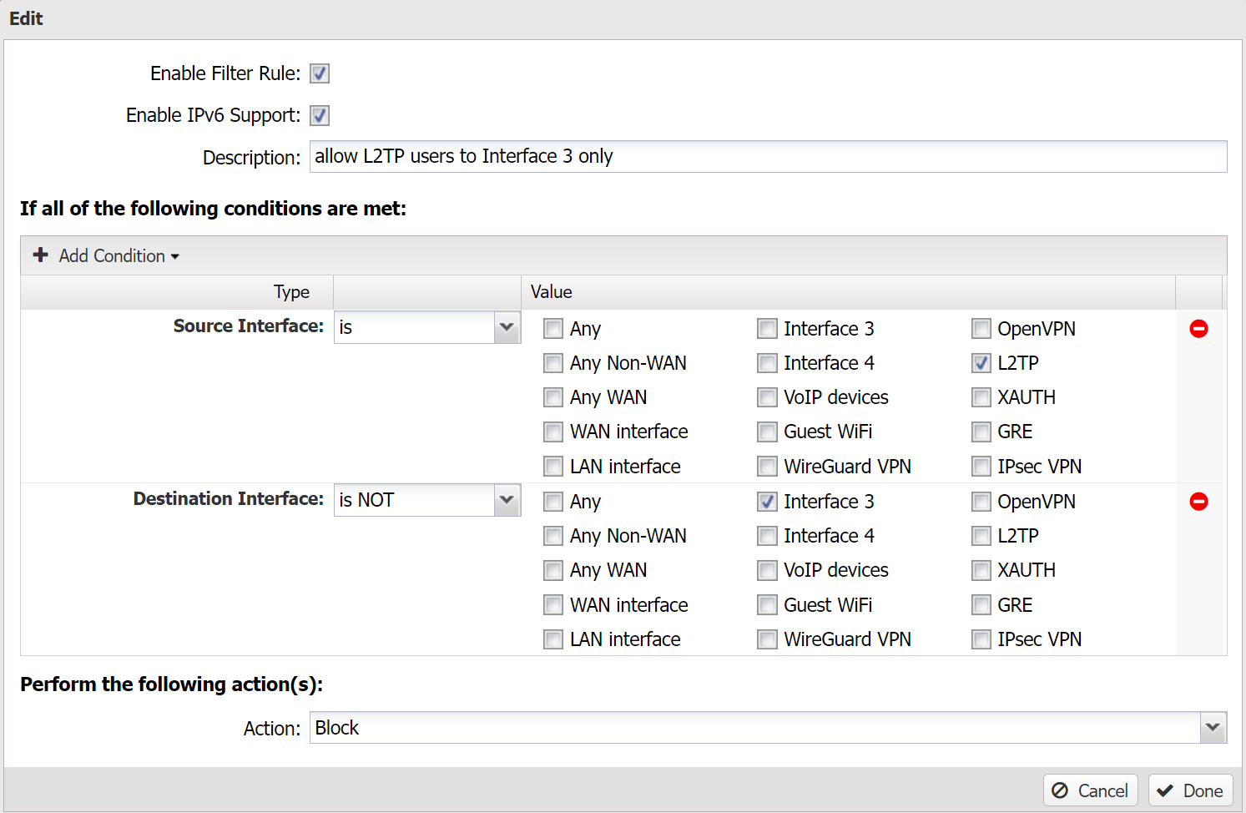
Task: Uncheck L2TP in the Source Interface row
Action: tap(981, 363)
